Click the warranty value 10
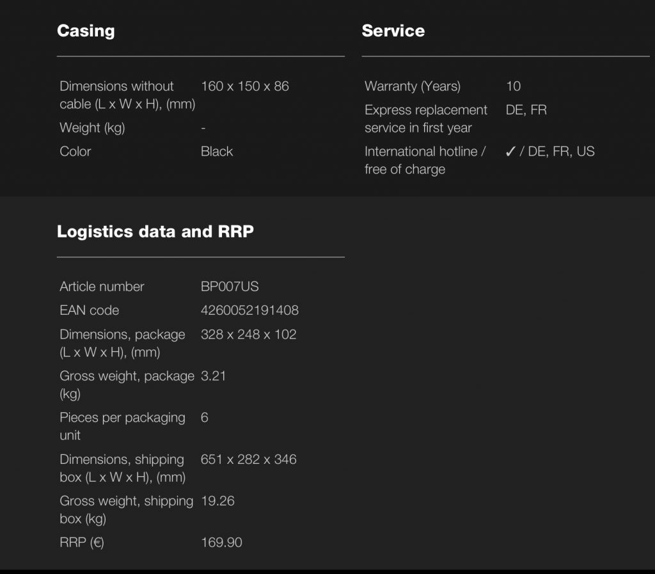 513,86
